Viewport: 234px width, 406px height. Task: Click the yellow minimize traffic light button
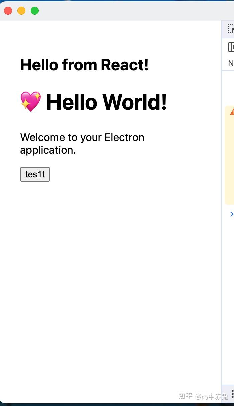coord(21,11)
